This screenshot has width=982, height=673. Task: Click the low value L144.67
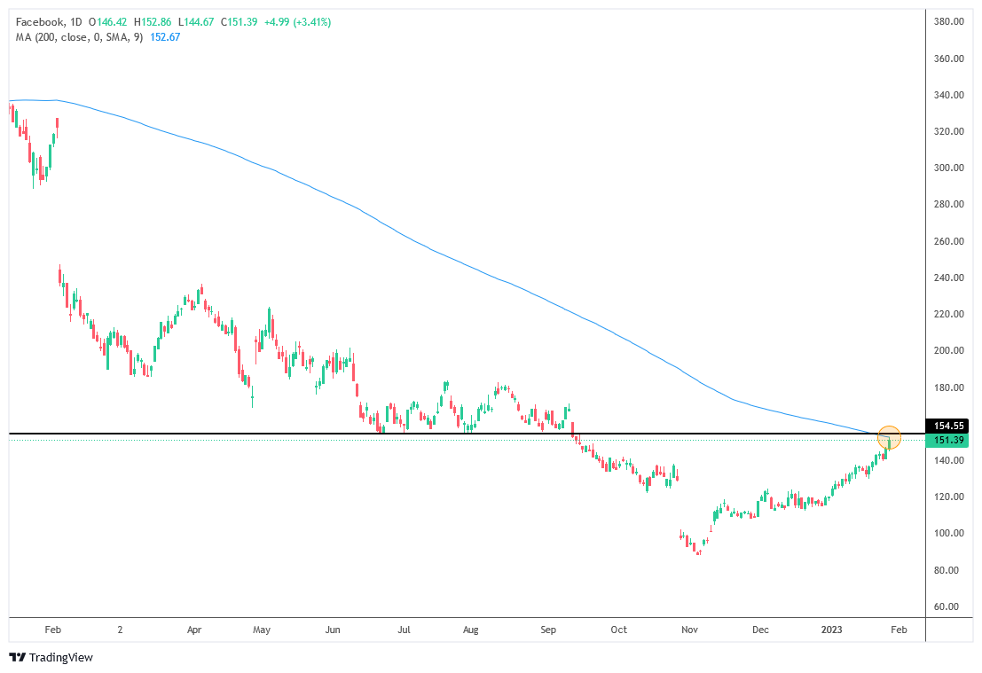pyautogui.click(x=196, y=22)
